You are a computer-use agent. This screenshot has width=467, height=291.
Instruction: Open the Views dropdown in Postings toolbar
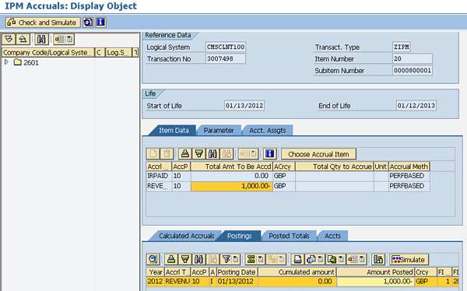(x=314, y=259)
